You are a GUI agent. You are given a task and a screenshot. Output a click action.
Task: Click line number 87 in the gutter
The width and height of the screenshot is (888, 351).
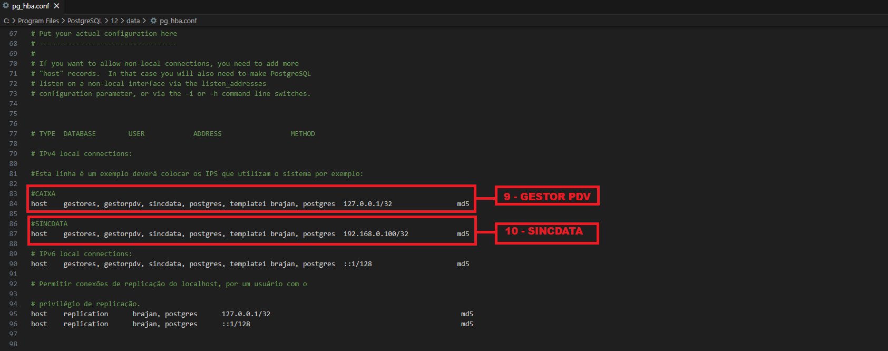coord(13,234)
